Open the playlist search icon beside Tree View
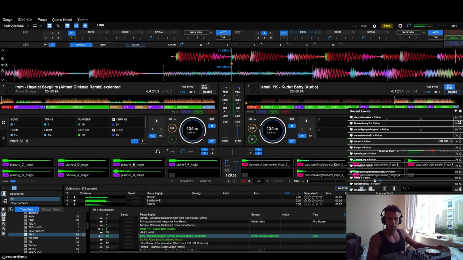 click(x=11, y=209)
